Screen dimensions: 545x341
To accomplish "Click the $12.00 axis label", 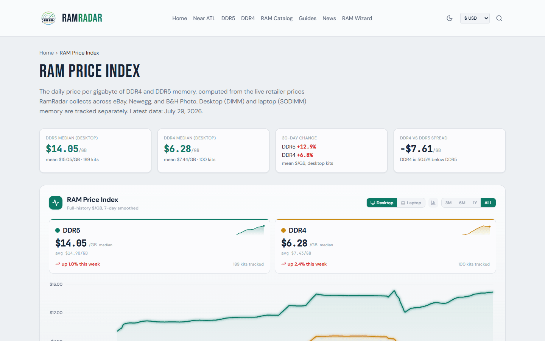I will pyautogui.click(x=56, y=313).
